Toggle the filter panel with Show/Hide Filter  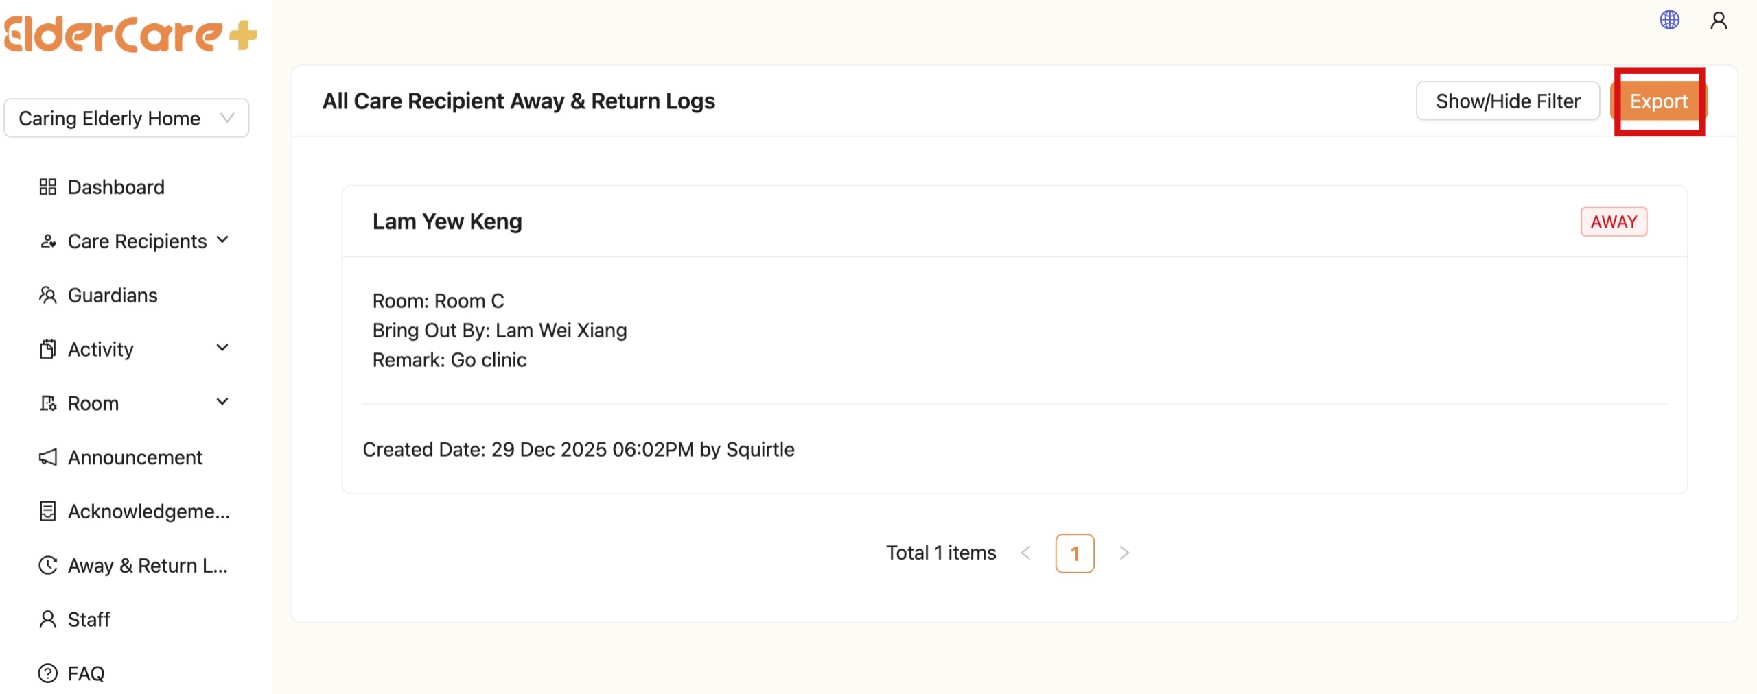pos(1509,101)
